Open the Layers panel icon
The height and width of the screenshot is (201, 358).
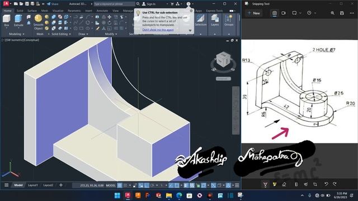point(215,20)
